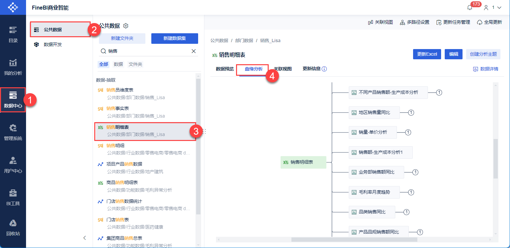Switch to the 关联视图 tab
510x248 pixels.
283,69
